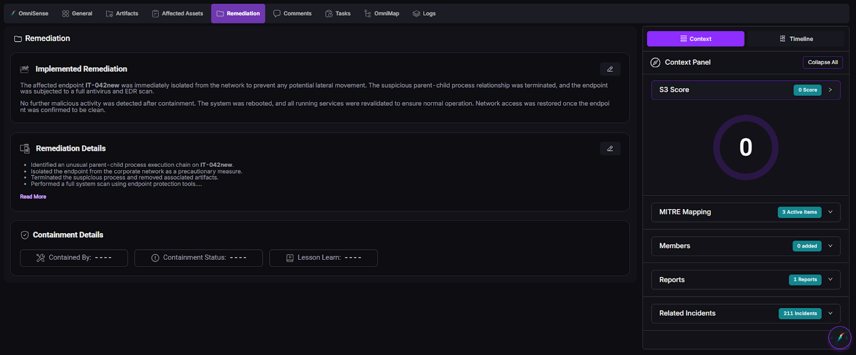The height and width of the screenshot is (355, 856).
Task: Open the floating assistant feather icon
Action: point(839,337)
